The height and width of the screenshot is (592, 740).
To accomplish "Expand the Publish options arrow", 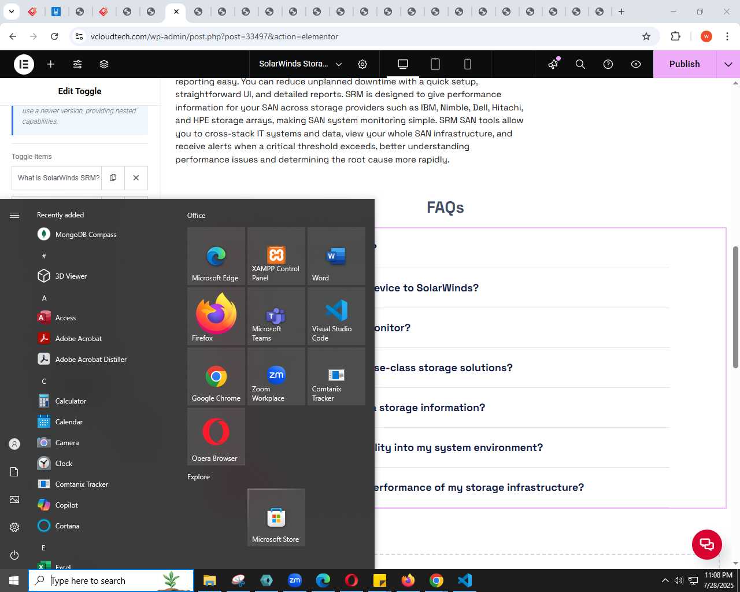I will (x=728, y=64).
